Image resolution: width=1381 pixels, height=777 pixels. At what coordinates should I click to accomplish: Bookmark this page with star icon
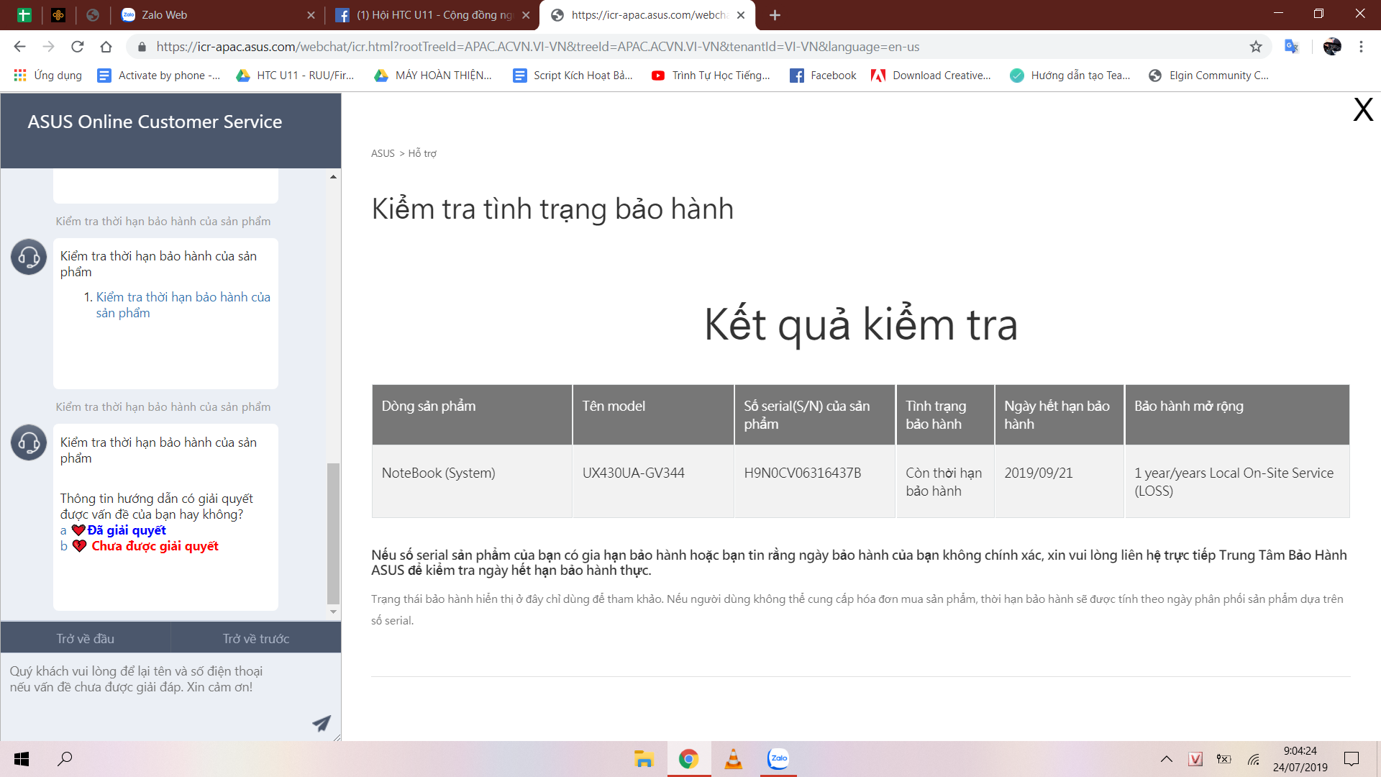coord(1256,47)
